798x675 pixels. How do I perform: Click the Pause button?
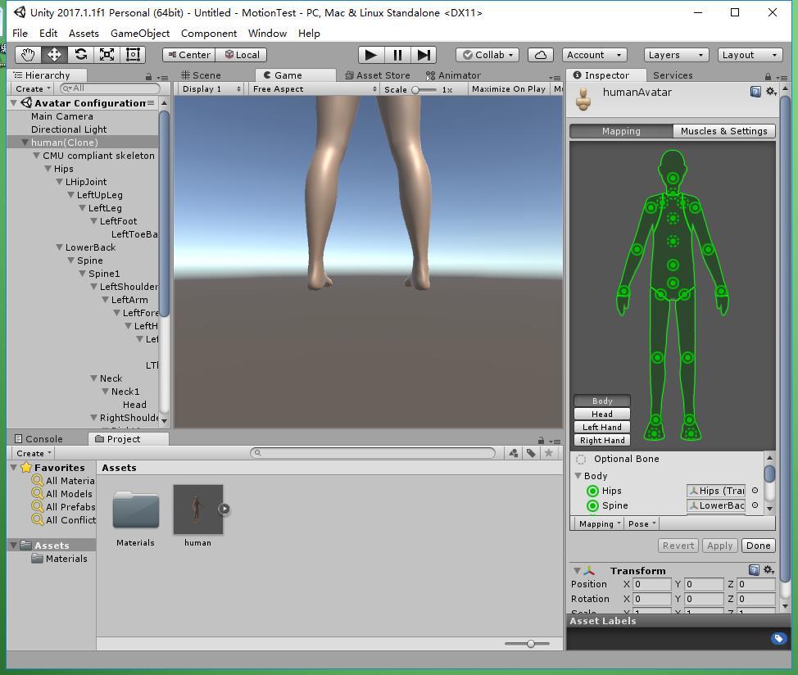click(x=397, y=55)
